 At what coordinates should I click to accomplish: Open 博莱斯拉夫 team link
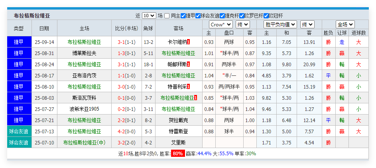(x=84, y=53)
